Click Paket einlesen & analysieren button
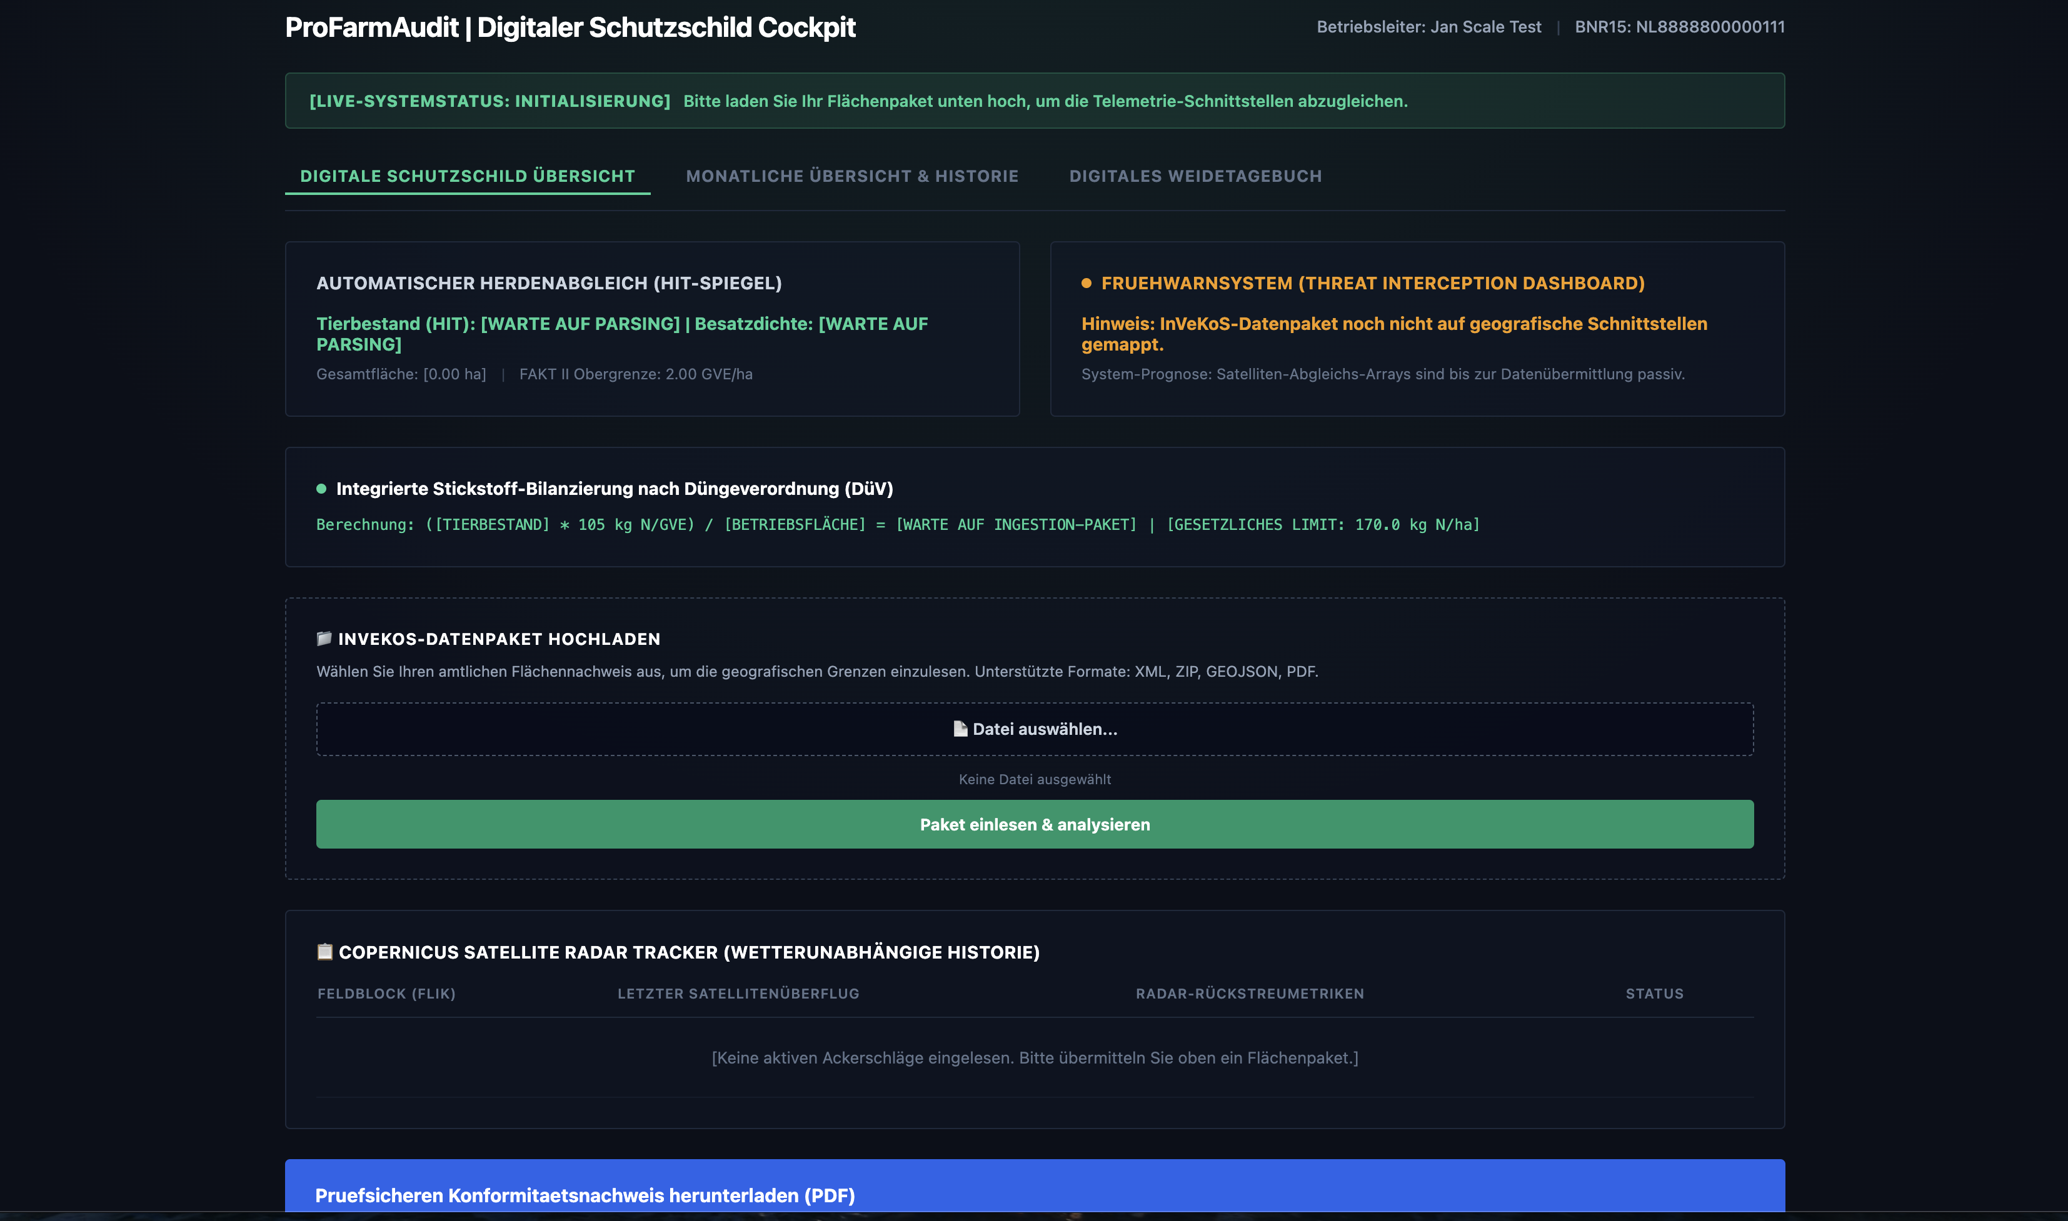 (x=1035, y=824)
